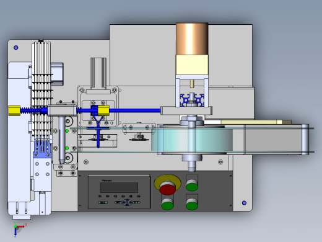Click the upper green indicator dot
This screenshot has height=242, width=322.
coord(67,131)
